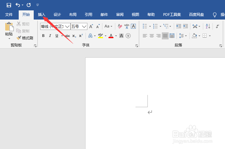Toggle underline formatting
The height and width of the screenshot is (149, 225).
click(57, 36)
